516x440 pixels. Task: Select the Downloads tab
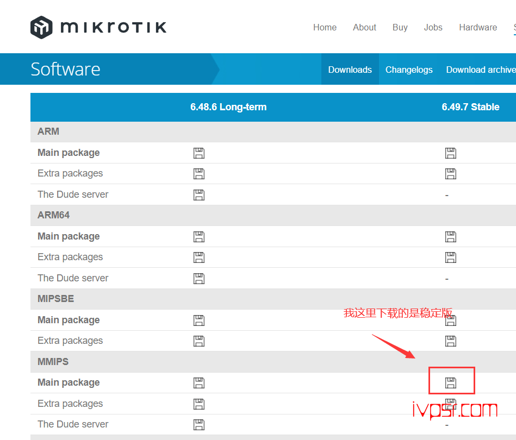point(350,70)
